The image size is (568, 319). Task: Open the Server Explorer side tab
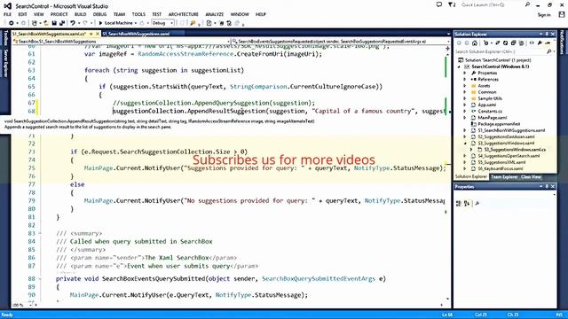pos(6,63)
